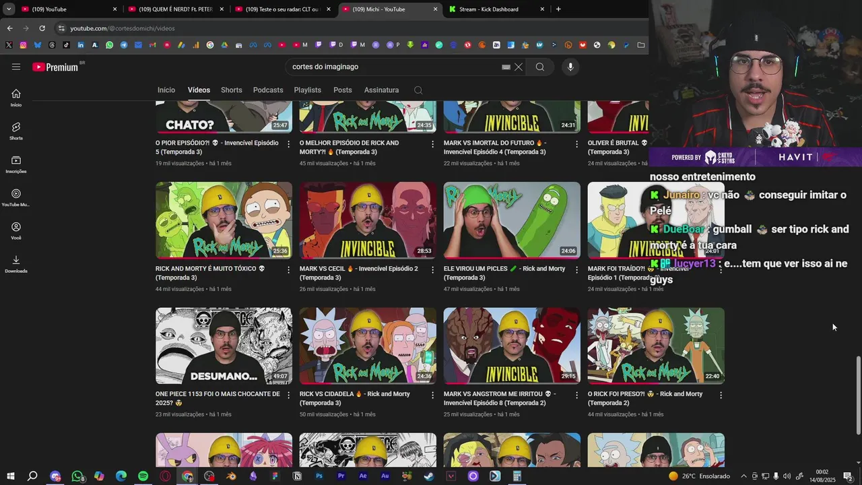This screenshot has width=862, height=485.
Task: Open more options for O PIOR EPISÓDIO video
Action: click(289, 144)
